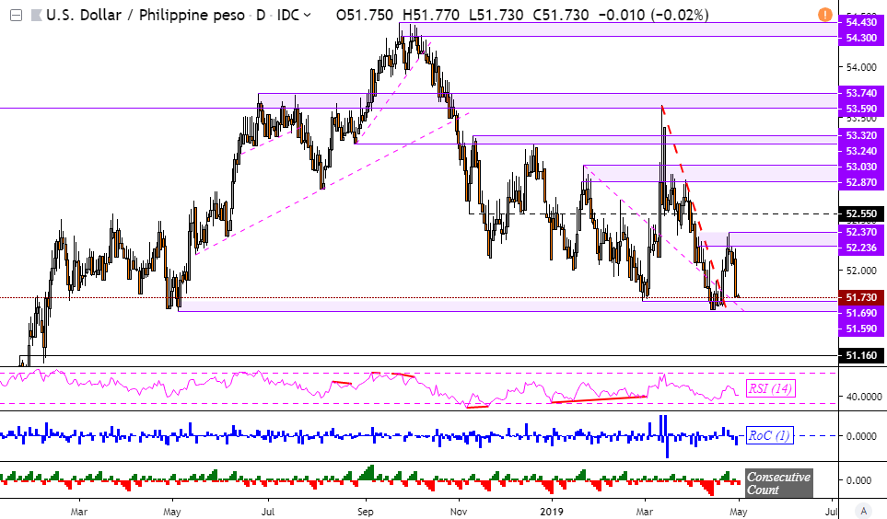887x519 pixels.
Task: Click the 54.300 purple price label
Action: coord(861,38)
